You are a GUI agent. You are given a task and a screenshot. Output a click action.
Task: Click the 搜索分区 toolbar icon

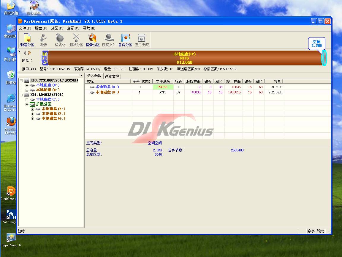coord(93,40)
